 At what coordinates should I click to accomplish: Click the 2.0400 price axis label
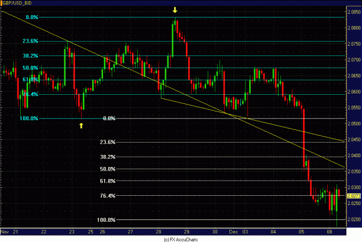point(354,155)
